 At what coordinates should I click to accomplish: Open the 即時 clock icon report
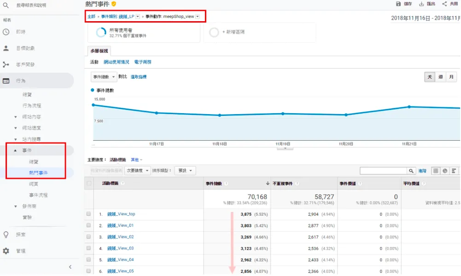pos(6,32)
